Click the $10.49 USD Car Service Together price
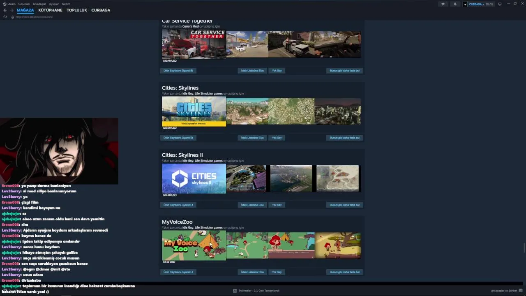This screenshot has width=526, height=296. [170, 61]
